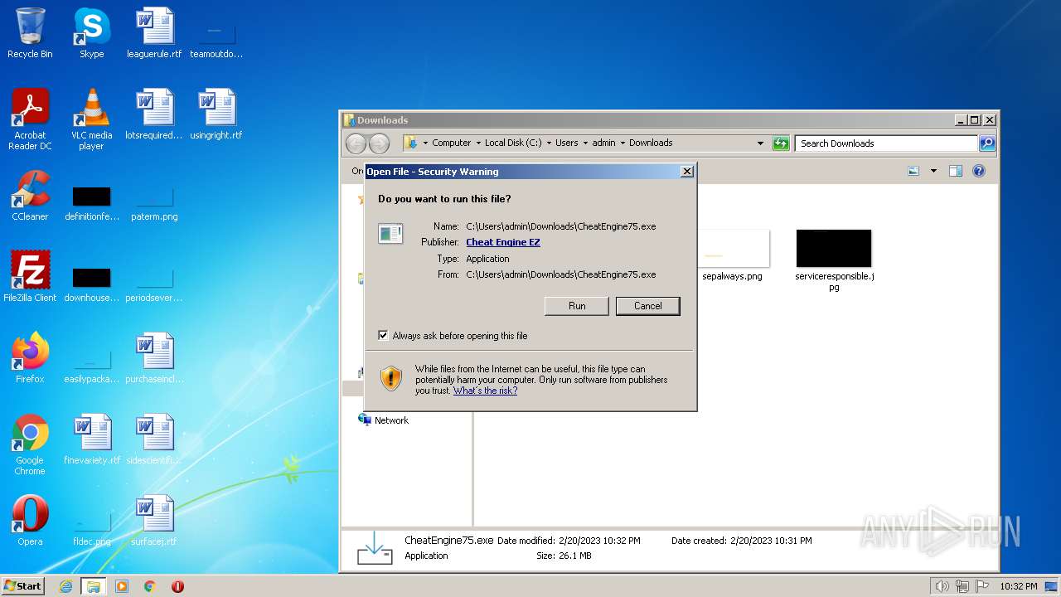This screenshot has width=1061, height=597.
Task: Click the Start button
Action: click(x=23, y=586)
